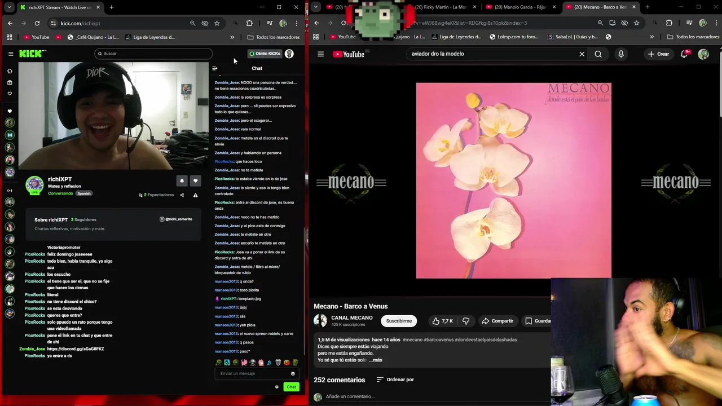Subscribe to CANAL MECANO
The width and height of the screenshot is (722, 406).
[x=399, y=321]
